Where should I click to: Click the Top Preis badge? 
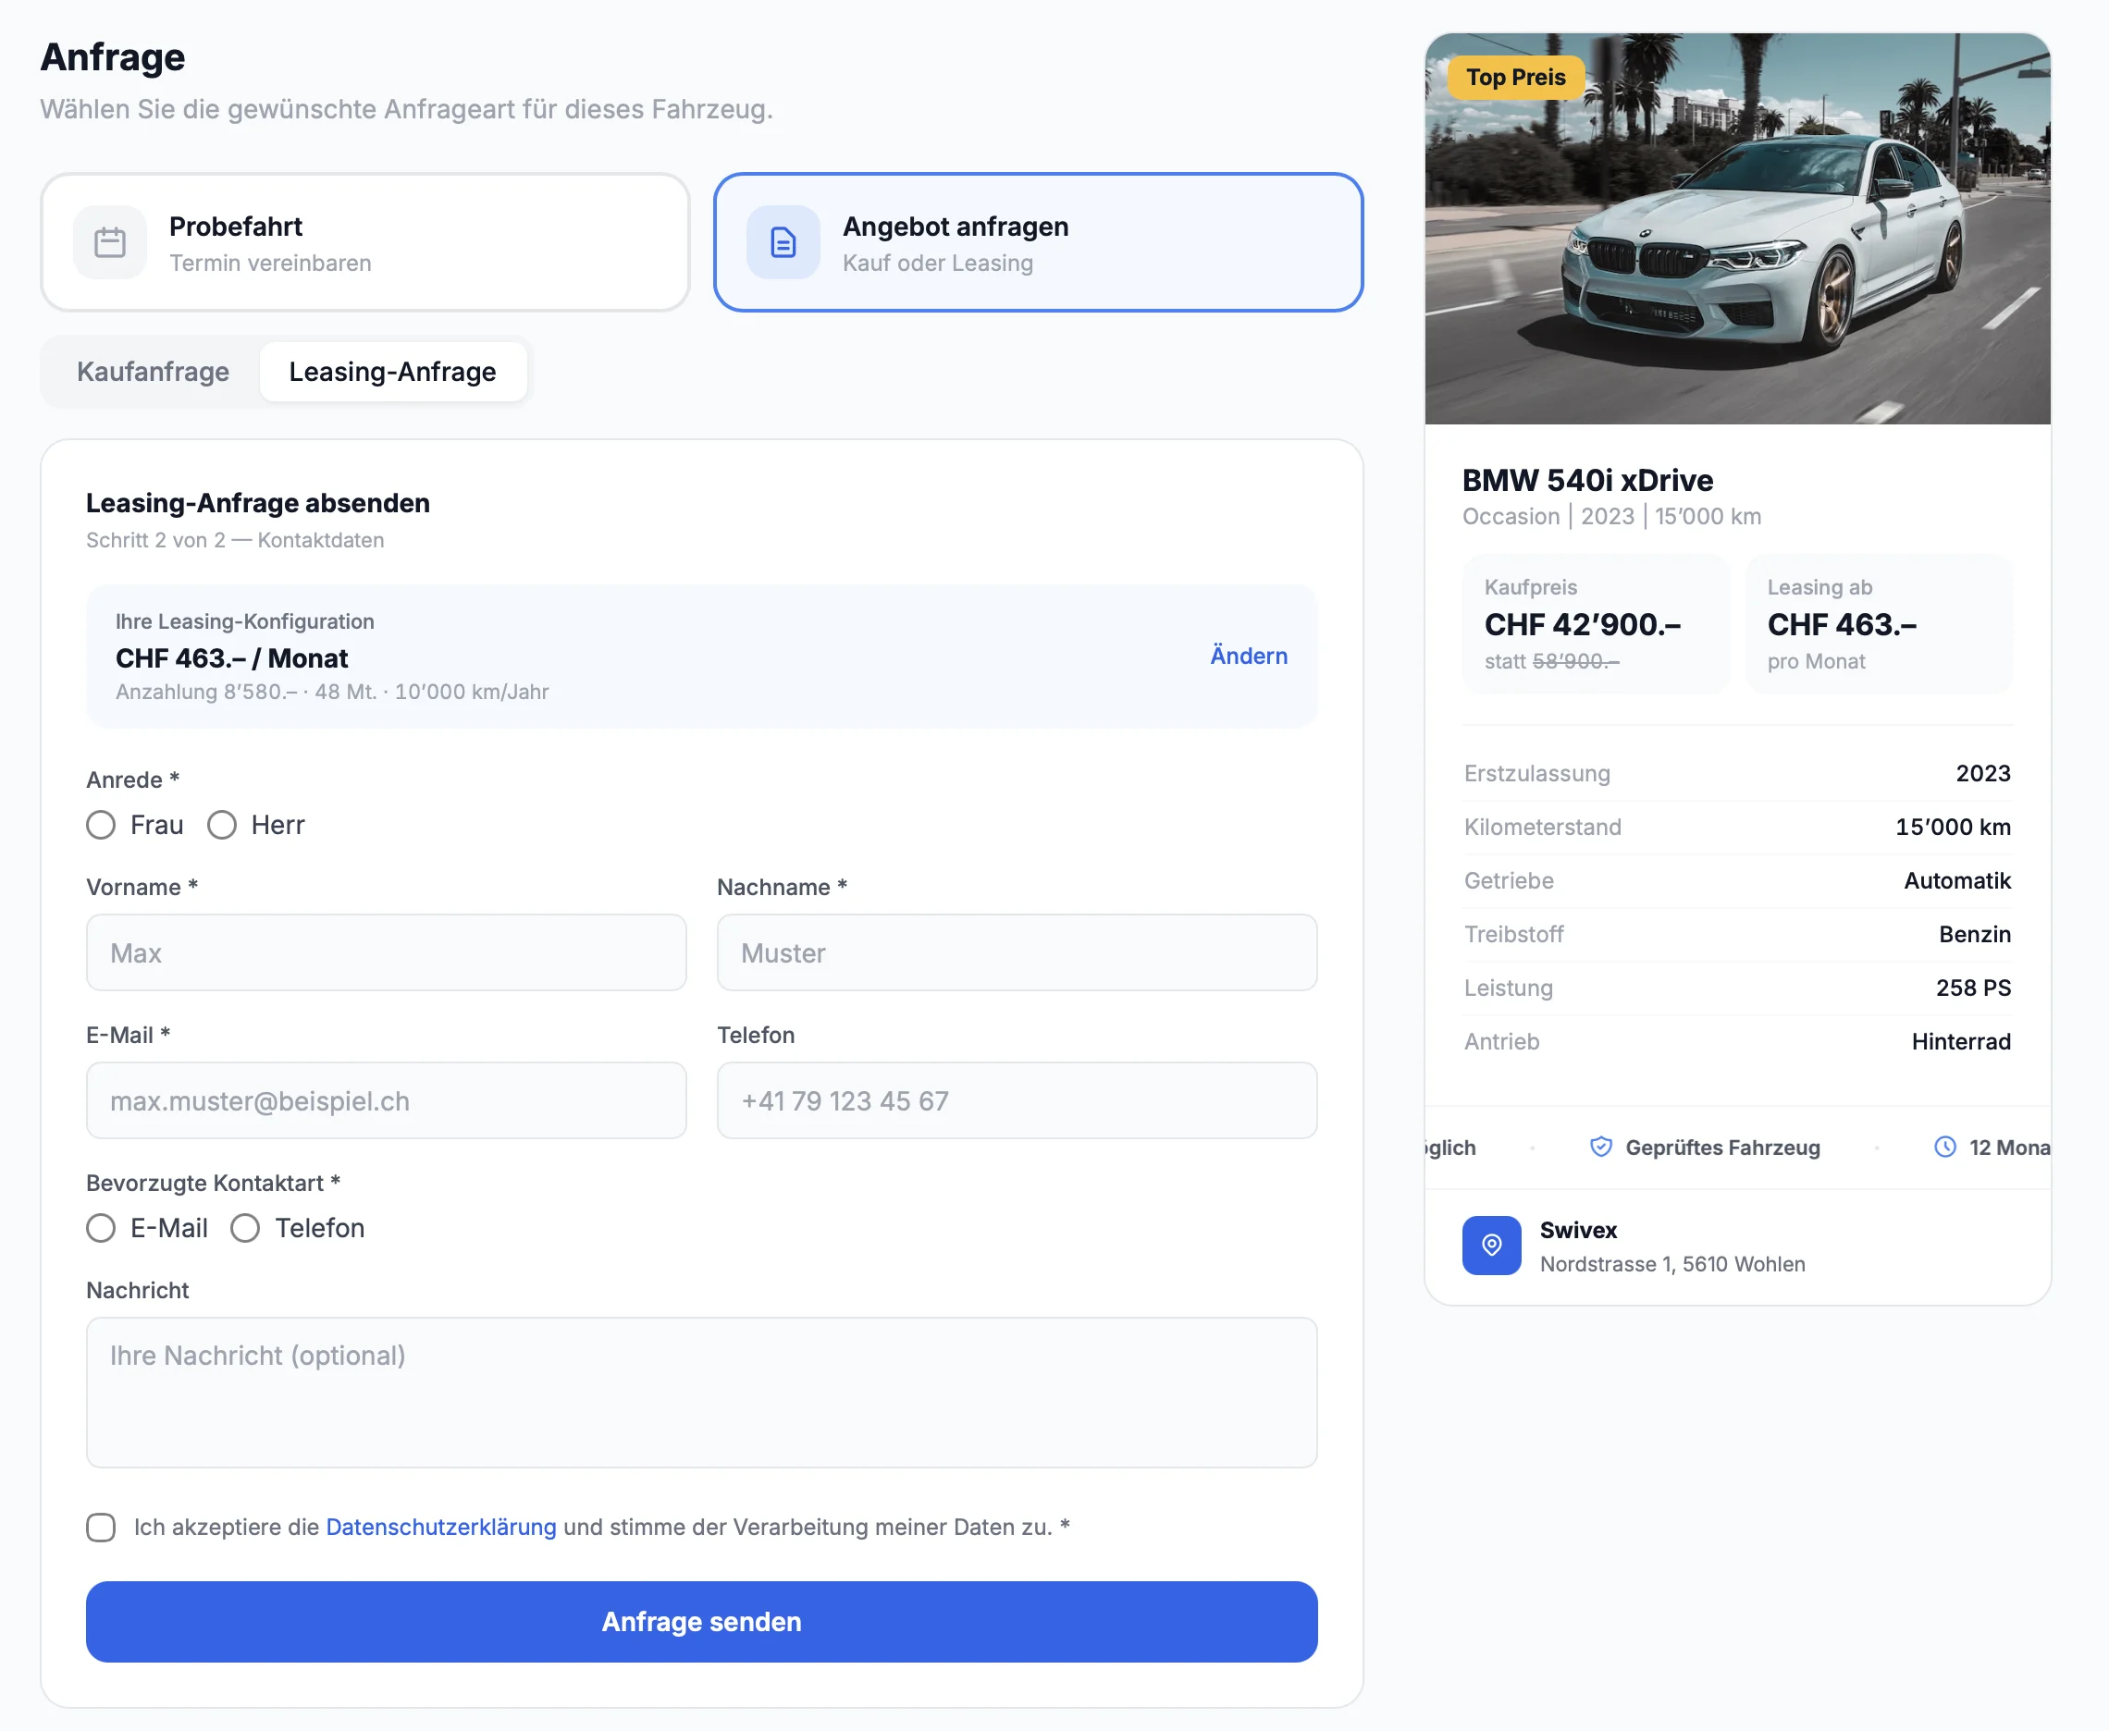1514,78
